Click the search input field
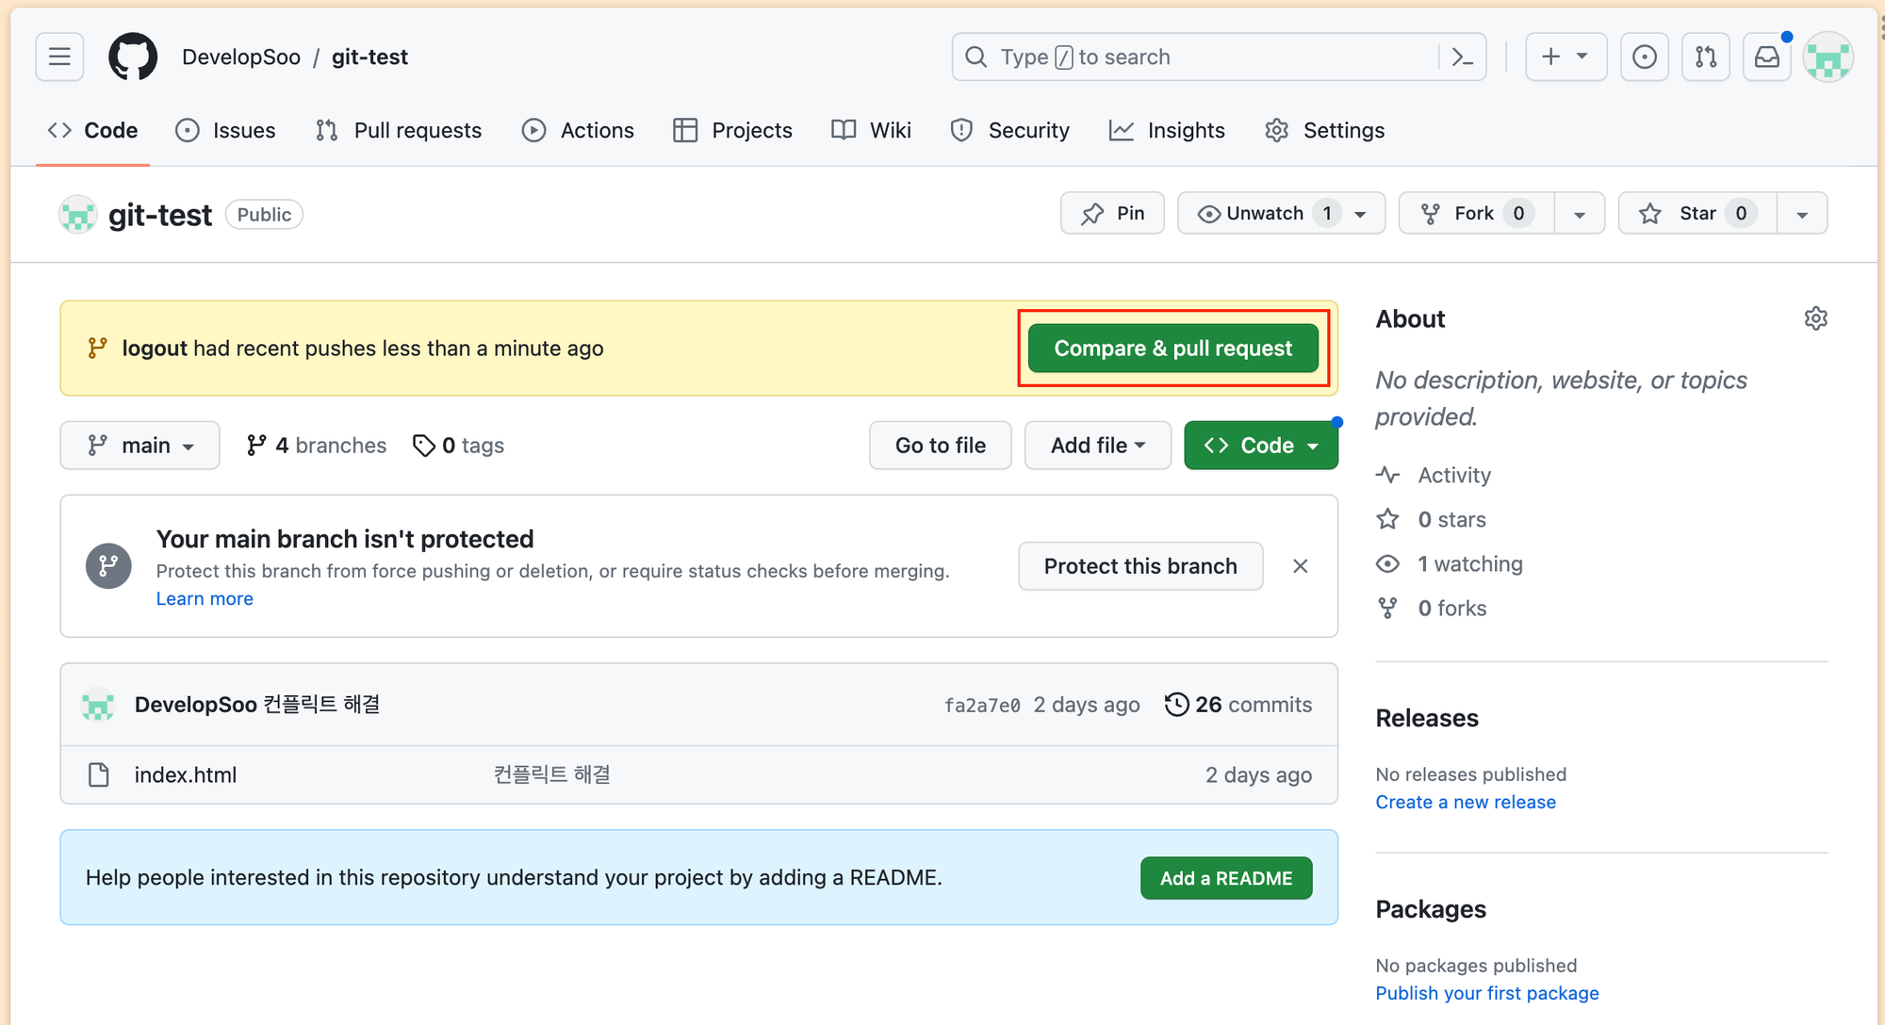 coord(1197,57)
